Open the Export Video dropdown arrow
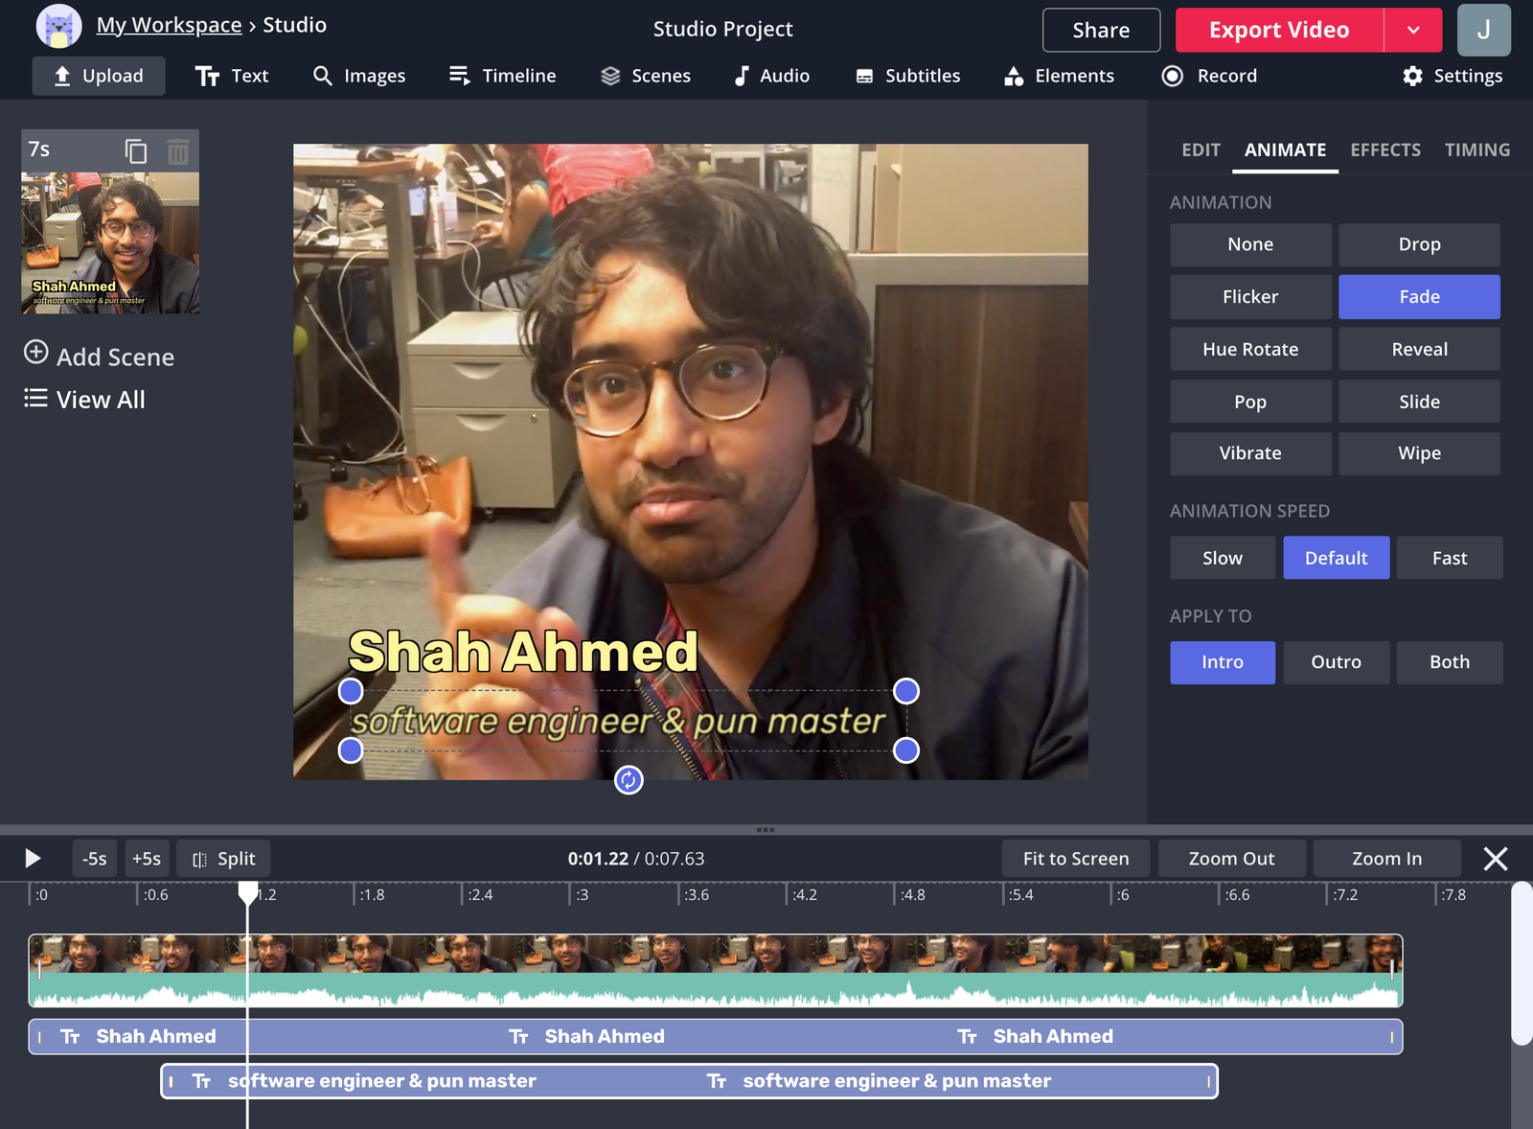 pos(1413,30)
